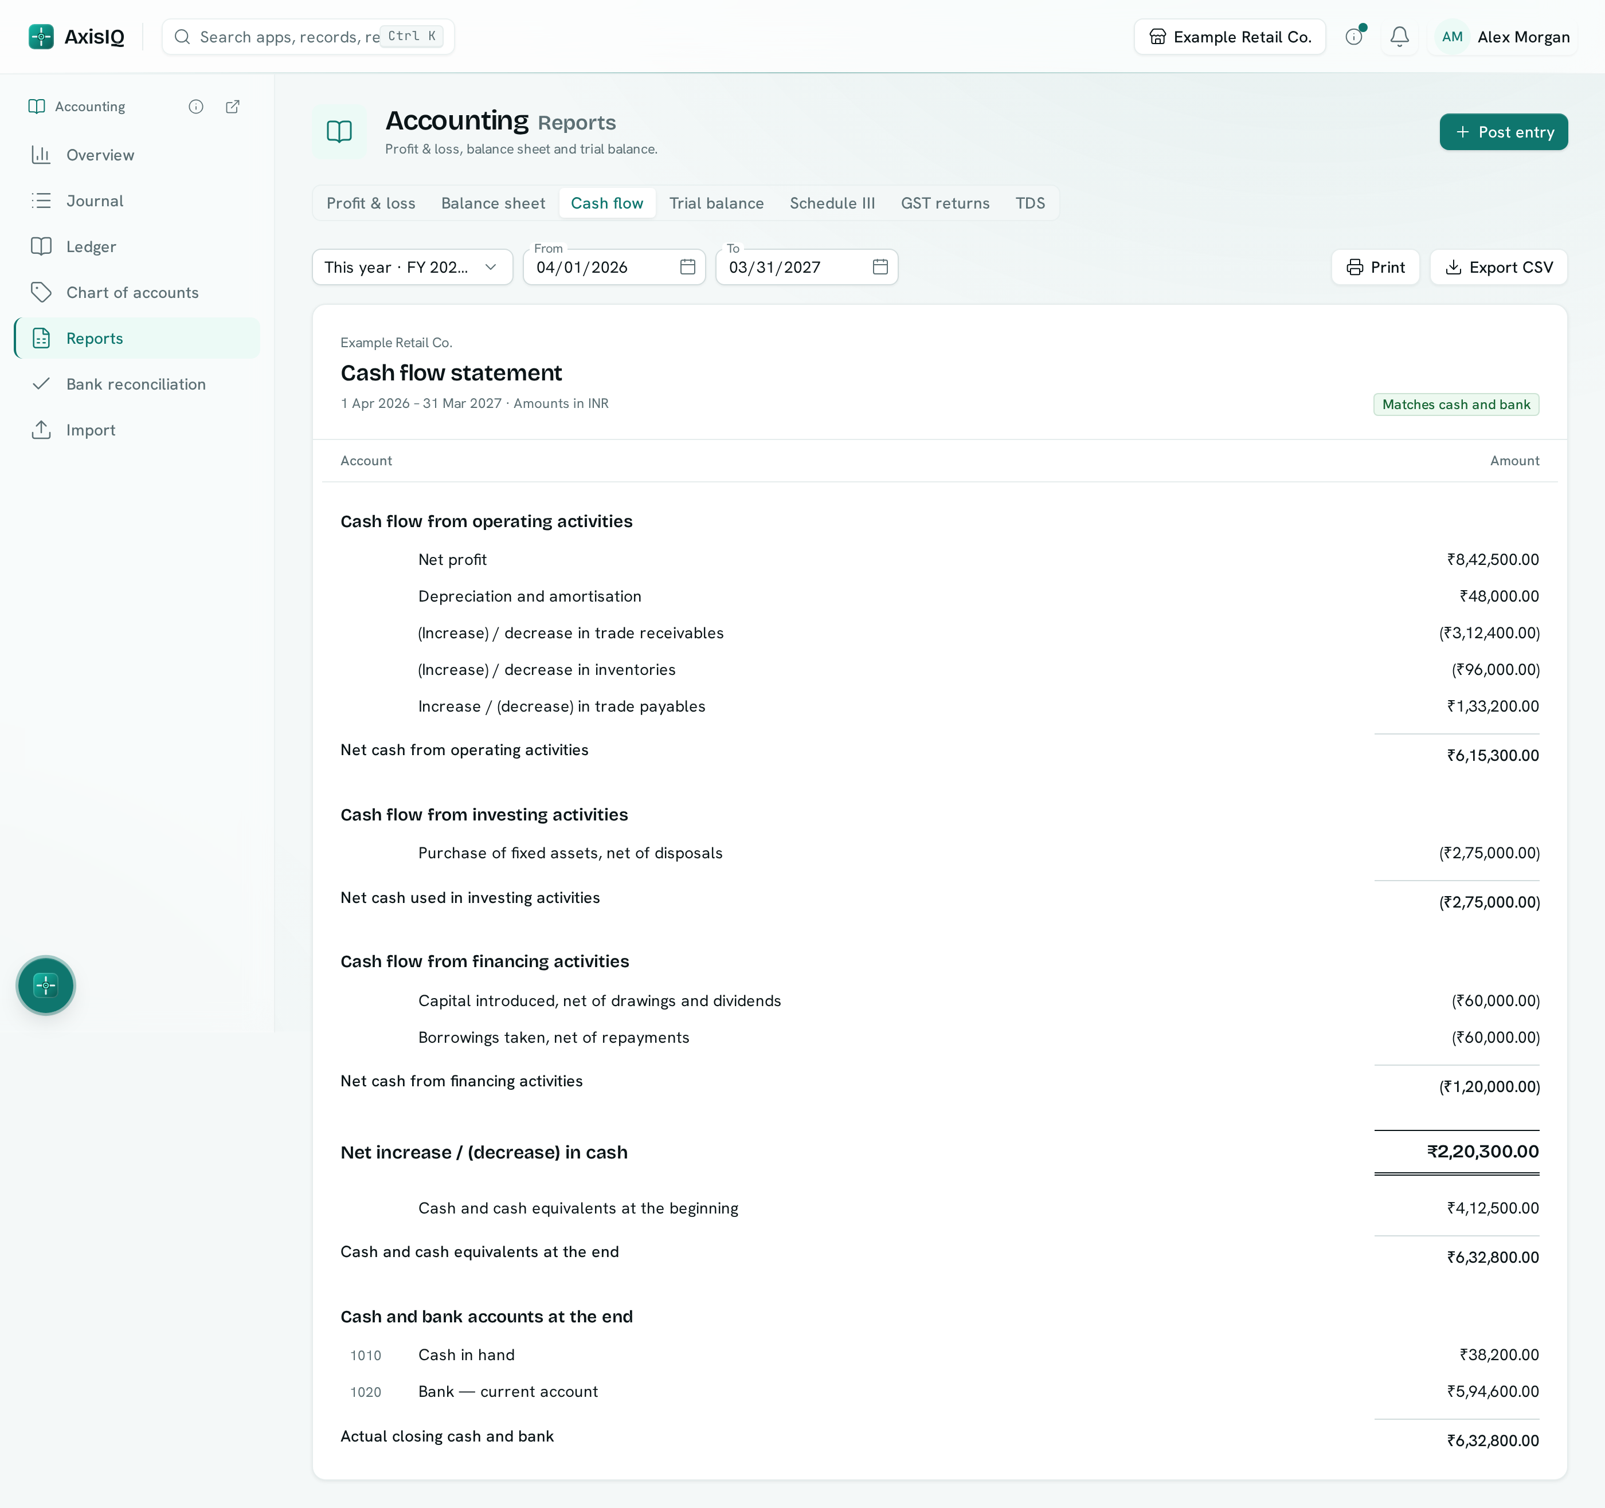The height and width of the screenshot is (1508, 1605).
Task: Click the large Accounting page book icon
Action: (x=339, y=132)
